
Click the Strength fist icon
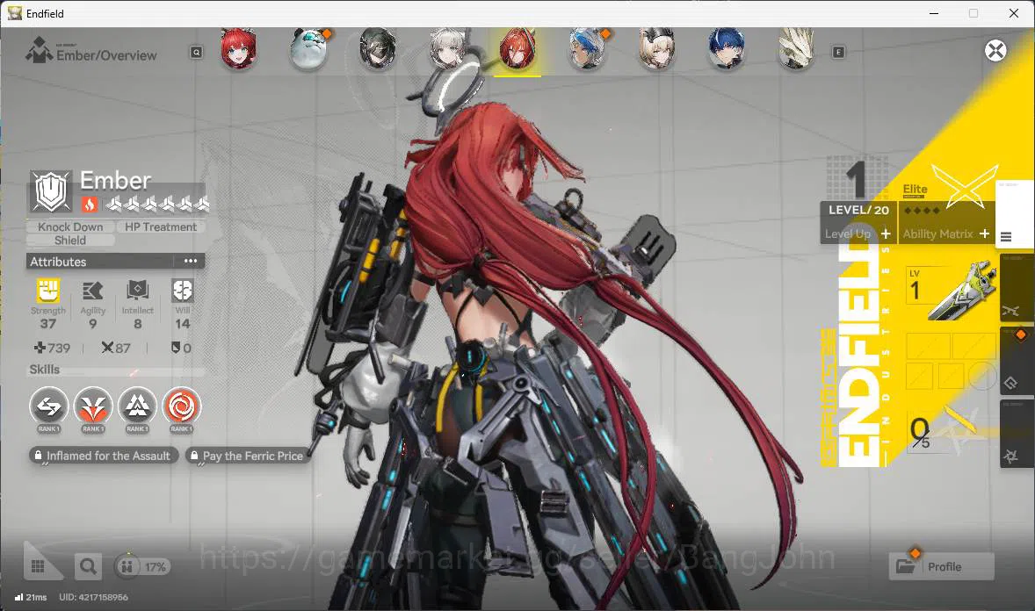click(47, 291)
